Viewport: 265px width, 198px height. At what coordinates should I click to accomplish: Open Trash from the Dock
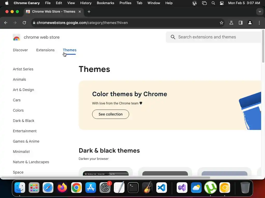245,188
